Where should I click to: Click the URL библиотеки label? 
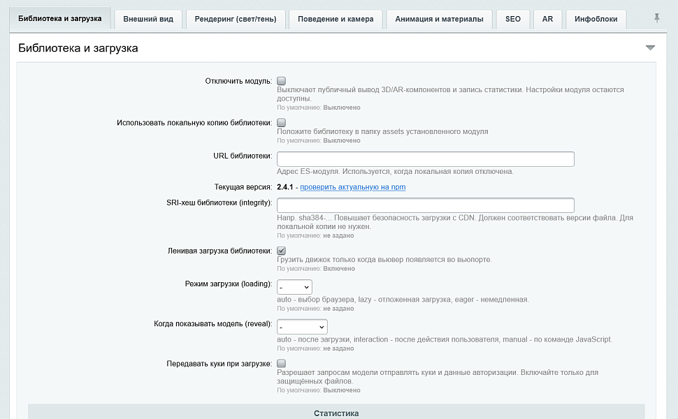click(x=243, y=156)
